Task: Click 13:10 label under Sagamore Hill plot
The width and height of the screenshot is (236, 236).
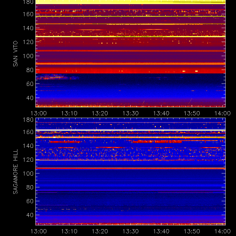Action: (69, 231)
